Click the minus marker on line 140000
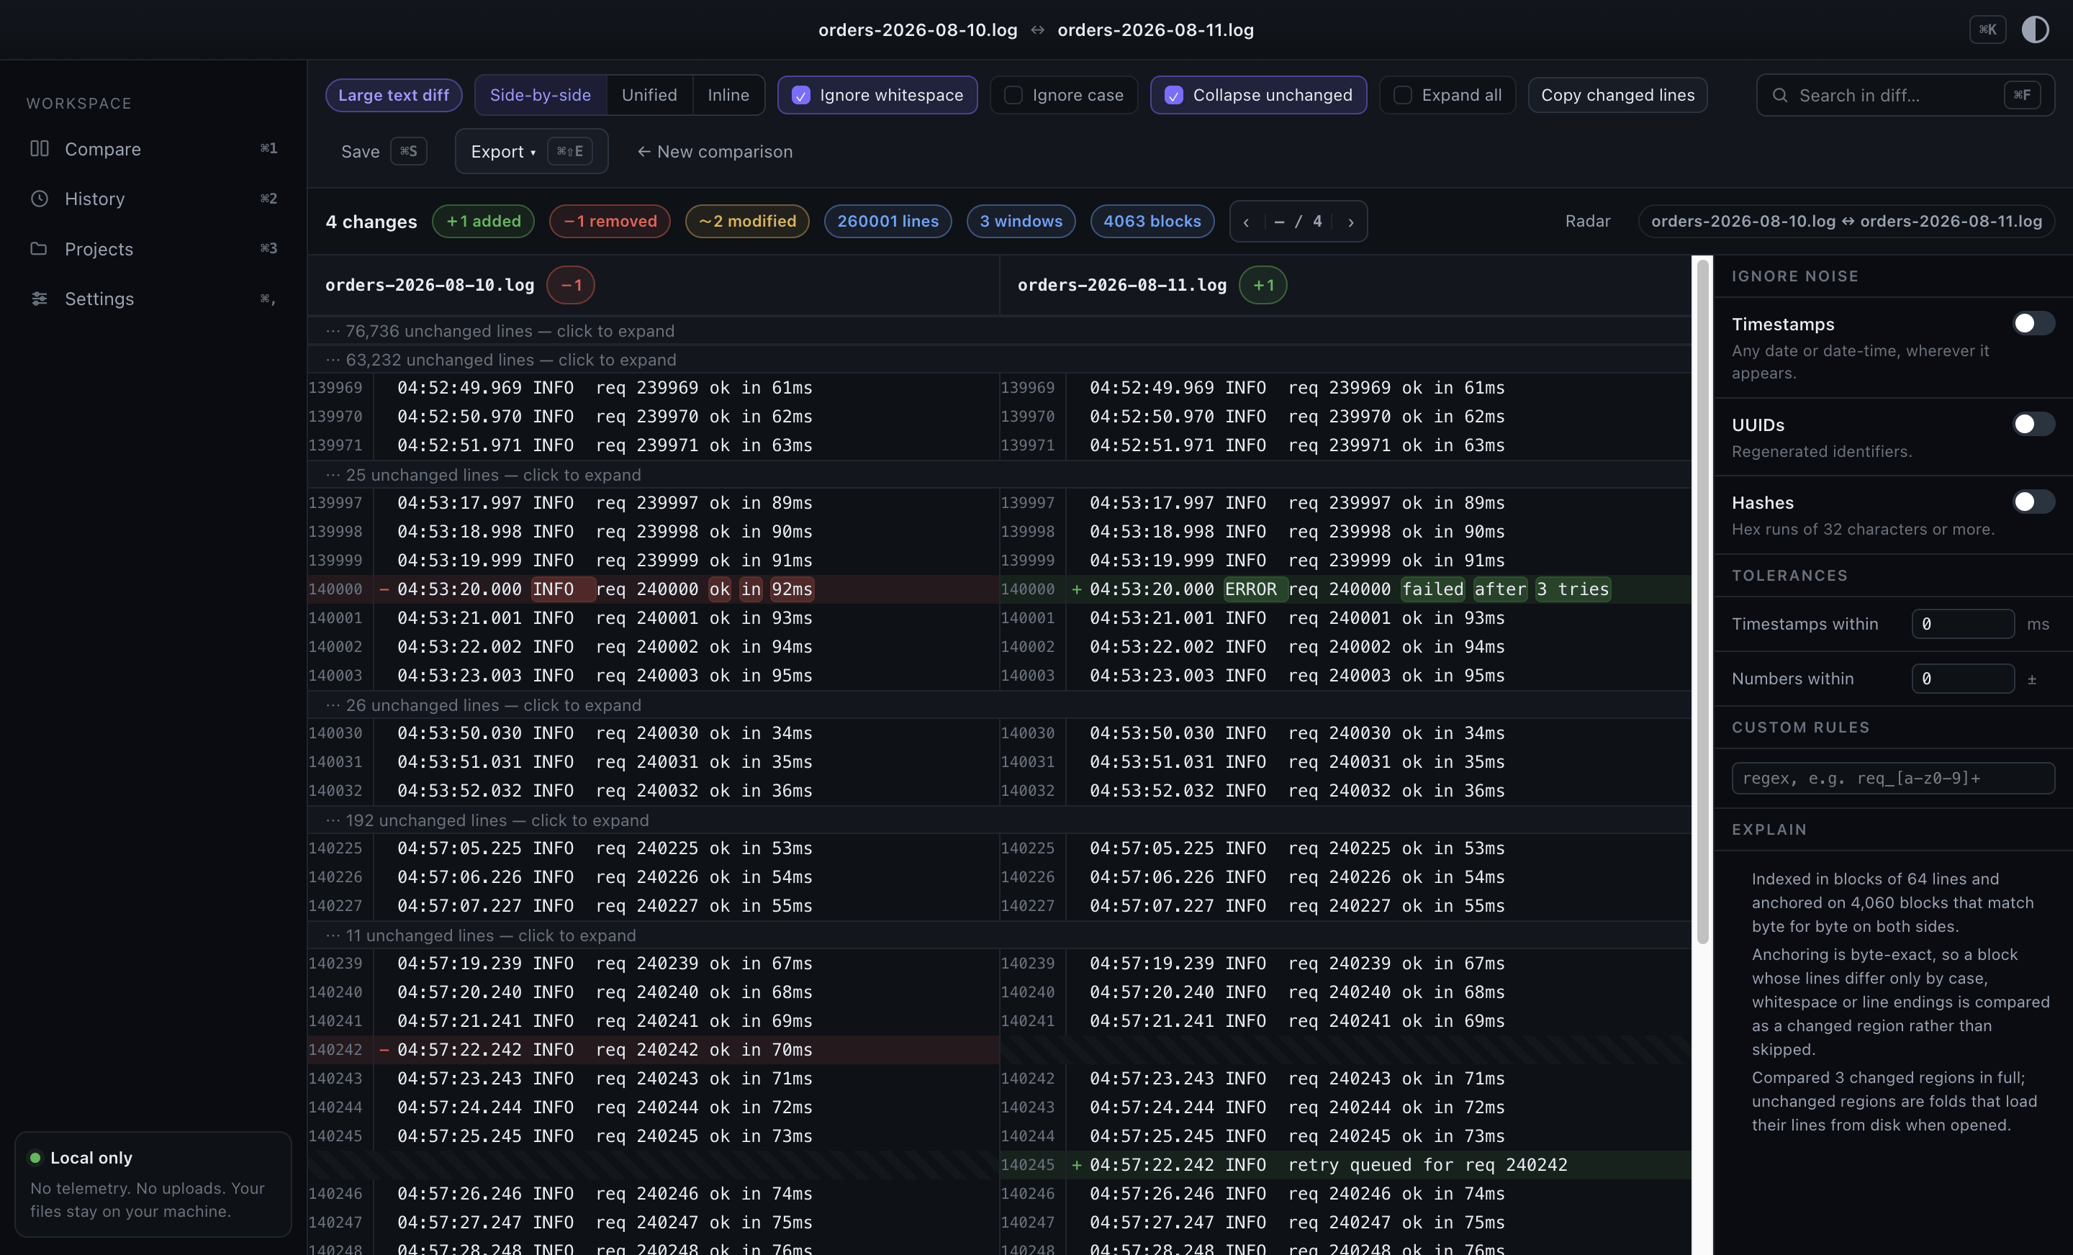This screenshot has width=2073, height=1255. (384, 589)
